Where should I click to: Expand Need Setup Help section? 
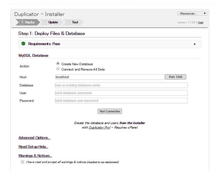33,147
